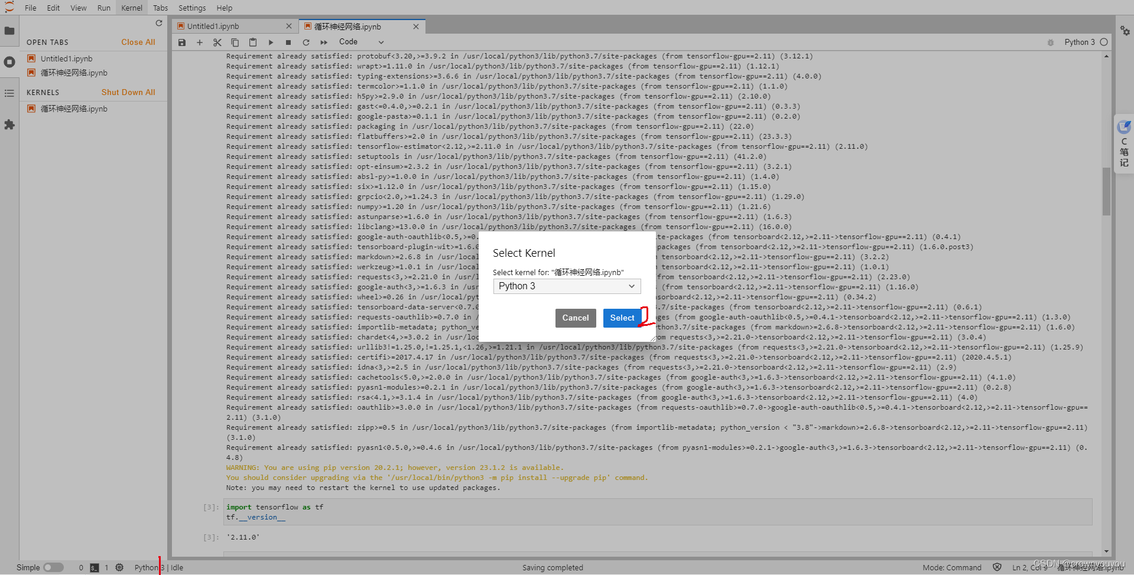The width and height of the screenshot is (1134, 575).
Task: Copy the selected cells icon
Action: pos(235,43)
